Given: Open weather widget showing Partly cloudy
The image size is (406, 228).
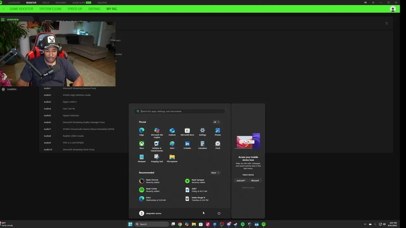Looking at the screenshot, I should pyautogui.click(x=7, y=224).
